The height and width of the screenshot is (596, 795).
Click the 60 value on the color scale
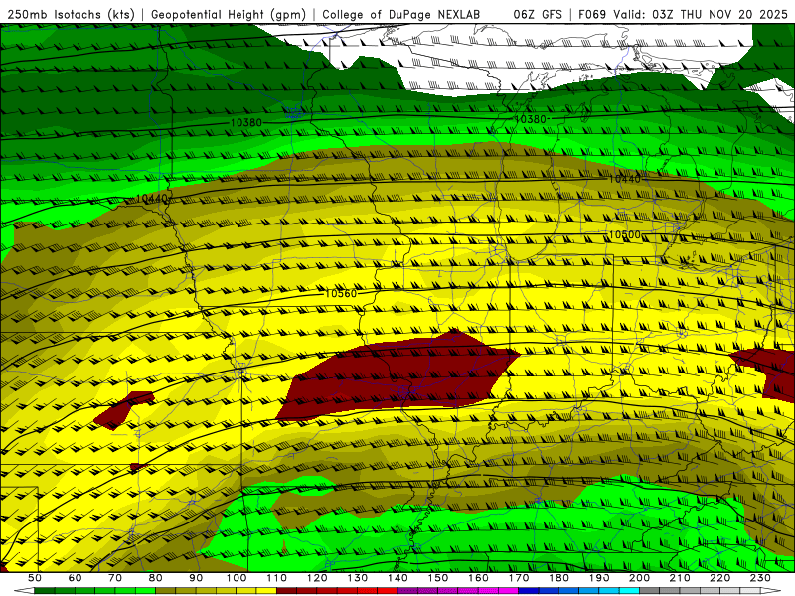[75, 578]
